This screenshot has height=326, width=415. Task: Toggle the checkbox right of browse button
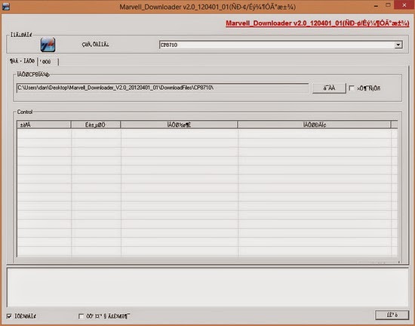tap(352, 88)
